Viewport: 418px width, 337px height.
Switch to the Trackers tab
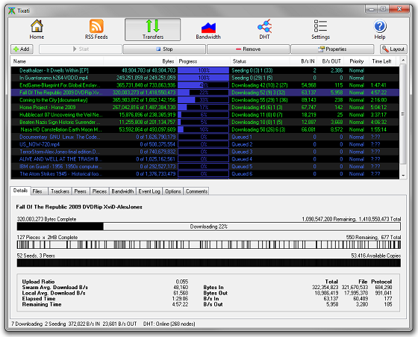tap(60, 191)
